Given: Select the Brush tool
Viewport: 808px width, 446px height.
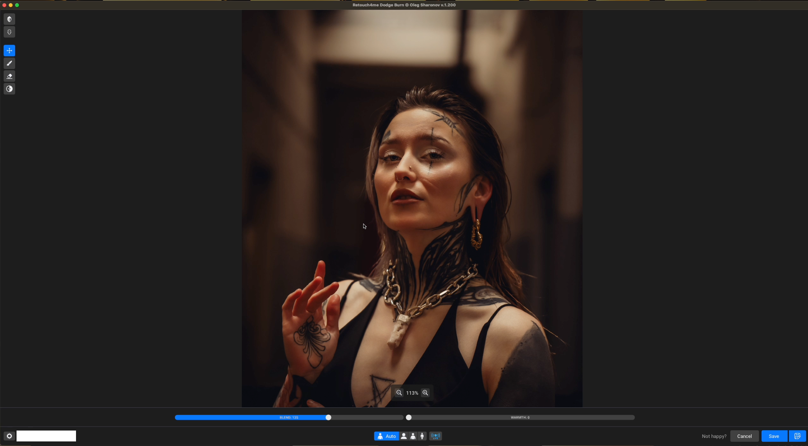Looking at the screenshot, I should point(10,64).
